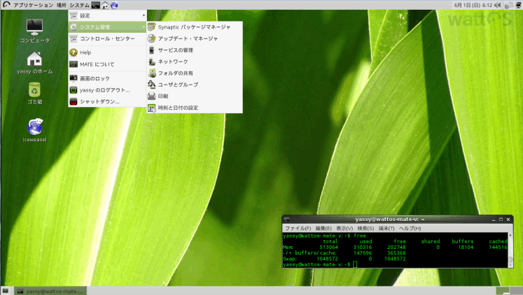The image size is (523, 295).
Task: Click the yassy@wattos-mate taskbar button
Action: tap(50, 291)
